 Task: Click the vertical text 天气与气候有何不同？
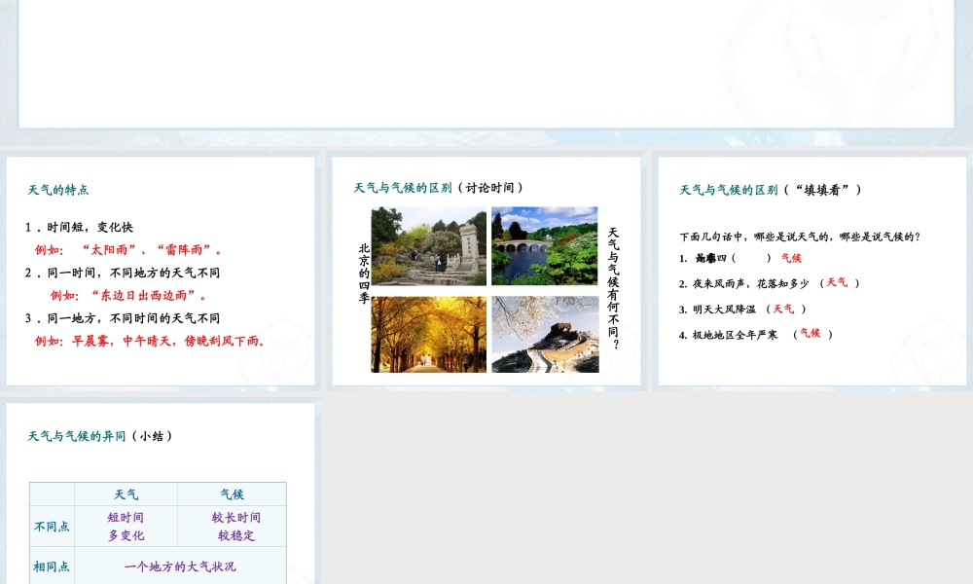point(613,288)
